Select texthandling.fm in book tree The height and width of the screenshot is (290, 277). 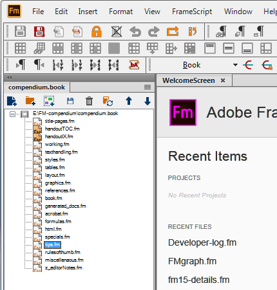click(61, 152)
